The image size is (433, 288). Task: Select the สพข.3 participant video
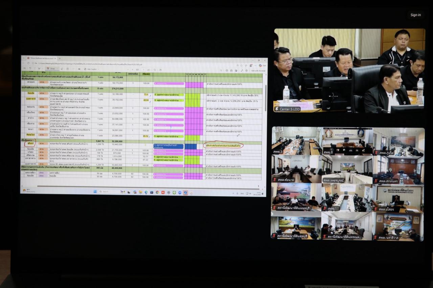click(x=297, y=141)
